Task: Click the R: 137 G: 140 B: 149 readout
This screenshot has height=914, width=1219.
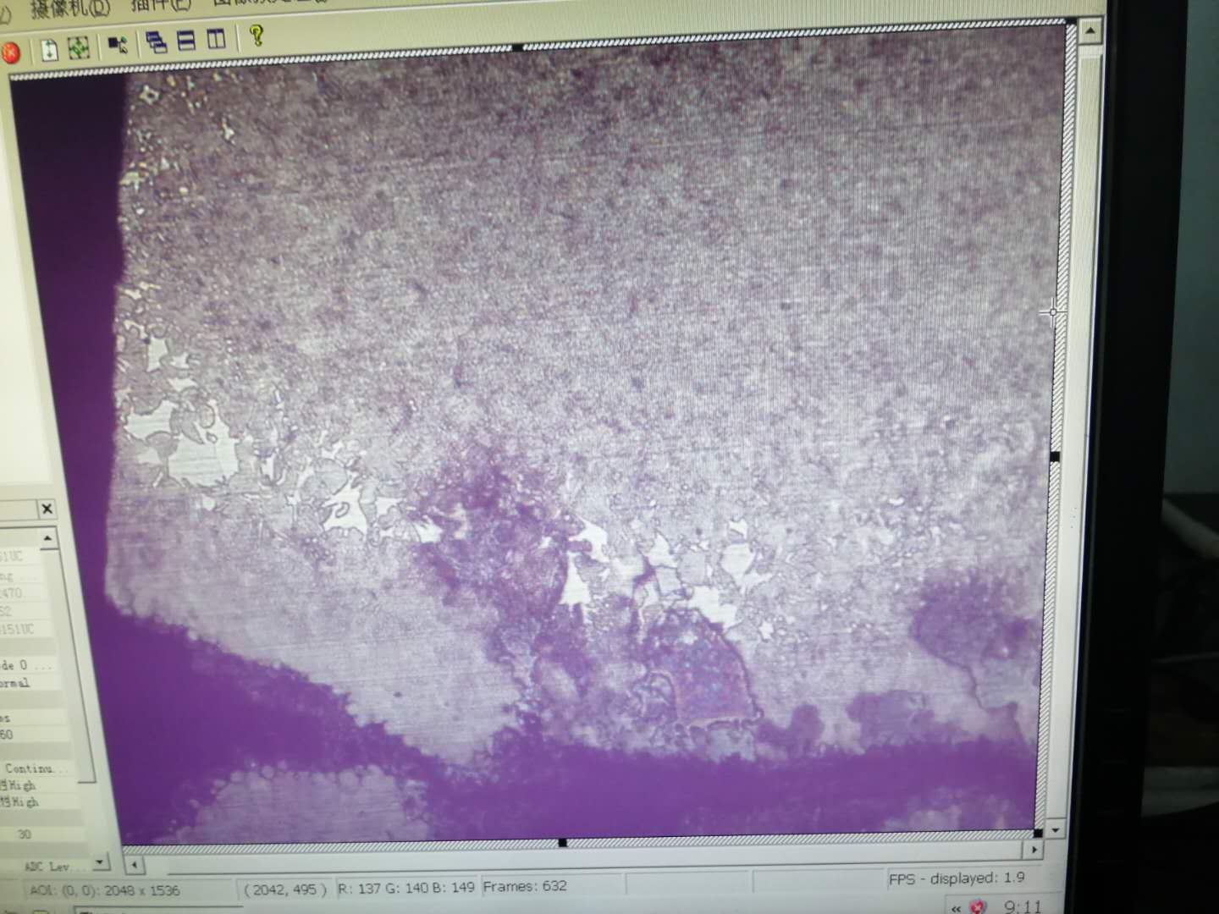Action: [405, 888]
